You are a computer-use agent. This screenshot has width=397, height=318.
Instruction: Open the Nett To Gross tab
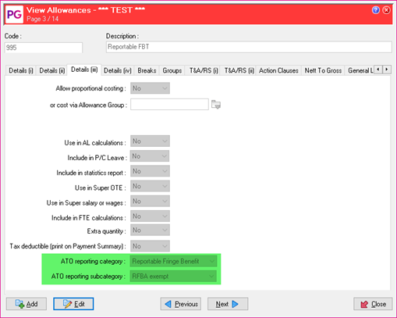pos(323,70)
